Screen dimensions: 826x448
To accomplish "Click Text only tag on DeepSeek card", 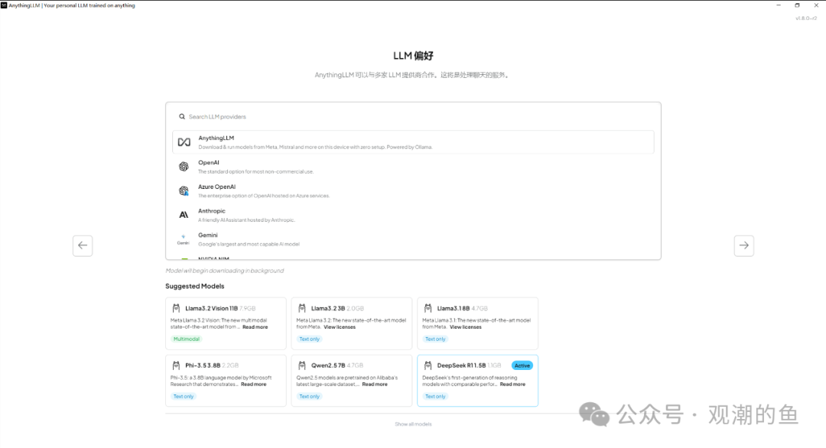I will (x=435, y=397).
